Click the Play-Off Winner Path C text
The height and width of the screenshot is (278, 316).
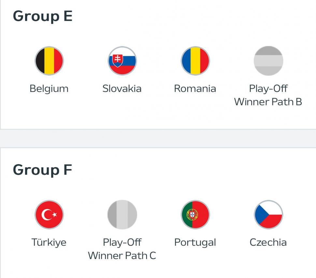[x=122, y=249]
